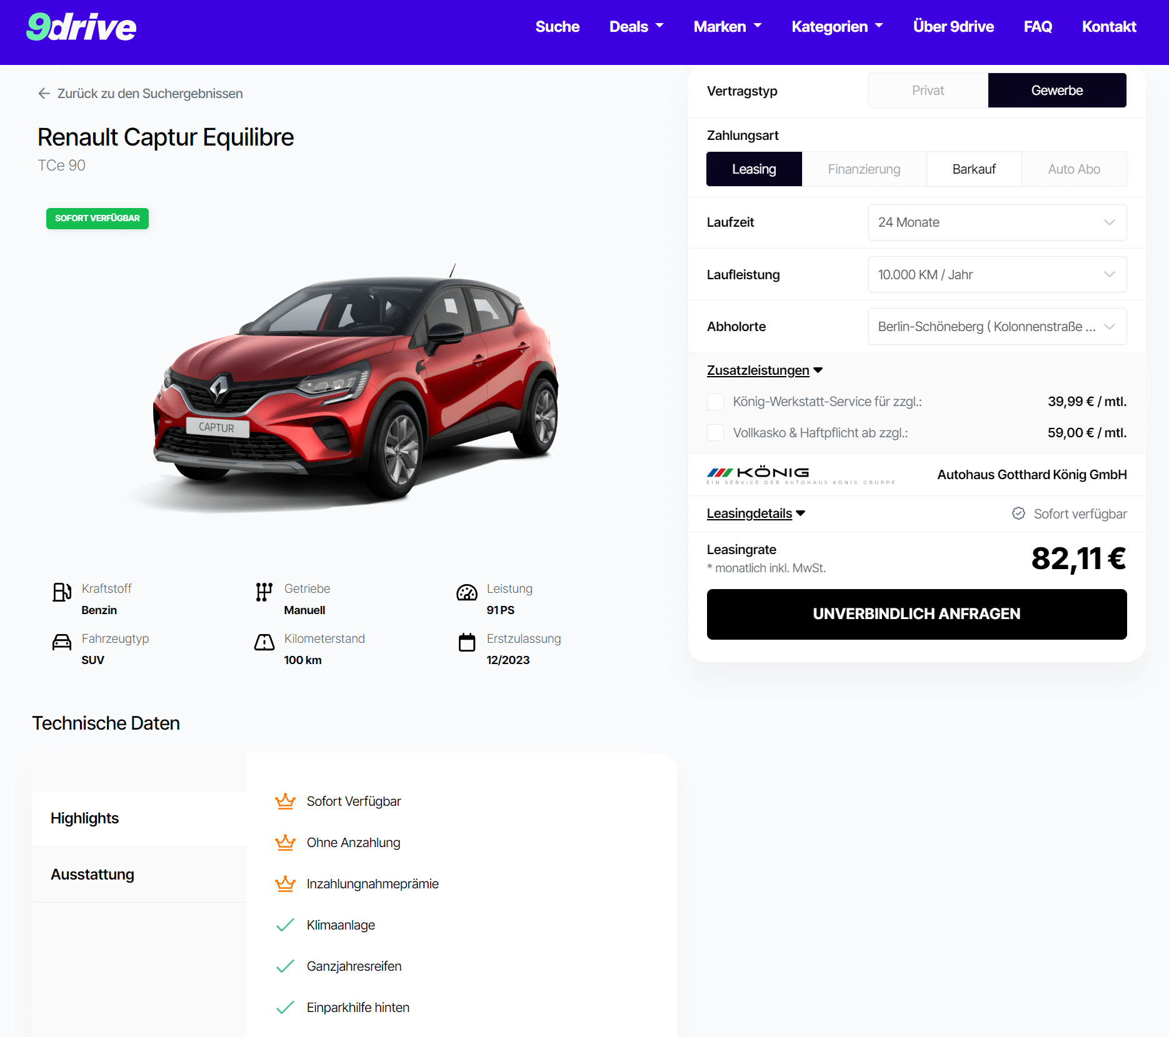Select the Ausstattung tab
1169x1037 pixels.
139,875
